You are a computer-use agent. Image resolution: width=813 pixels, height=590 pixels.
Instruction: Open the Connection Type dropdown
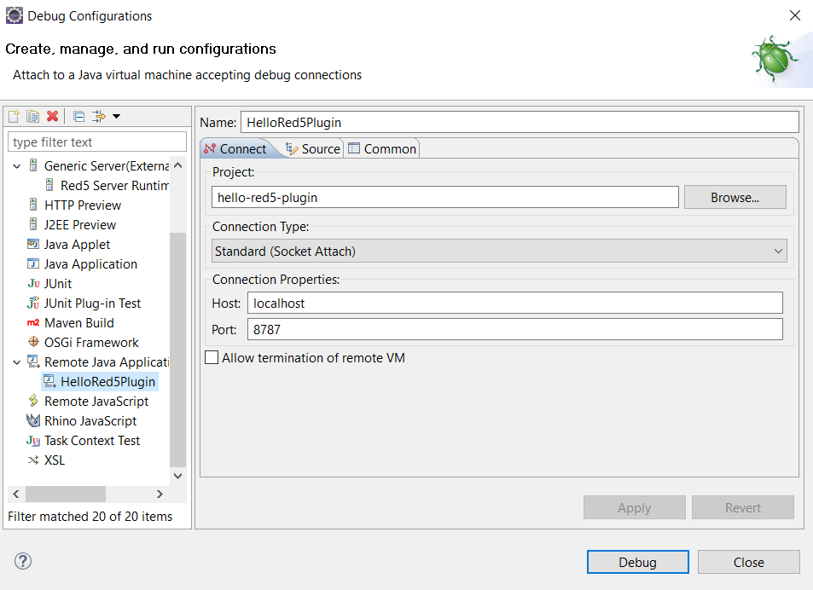tap(499, 252)
